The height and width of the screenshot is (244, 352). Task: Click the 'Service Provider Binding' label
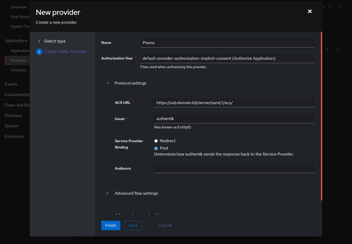(129, 144)
